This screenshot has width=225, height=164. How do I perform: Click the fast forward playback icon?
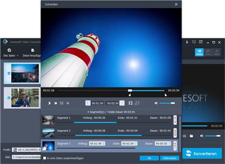tap(56, 103)
